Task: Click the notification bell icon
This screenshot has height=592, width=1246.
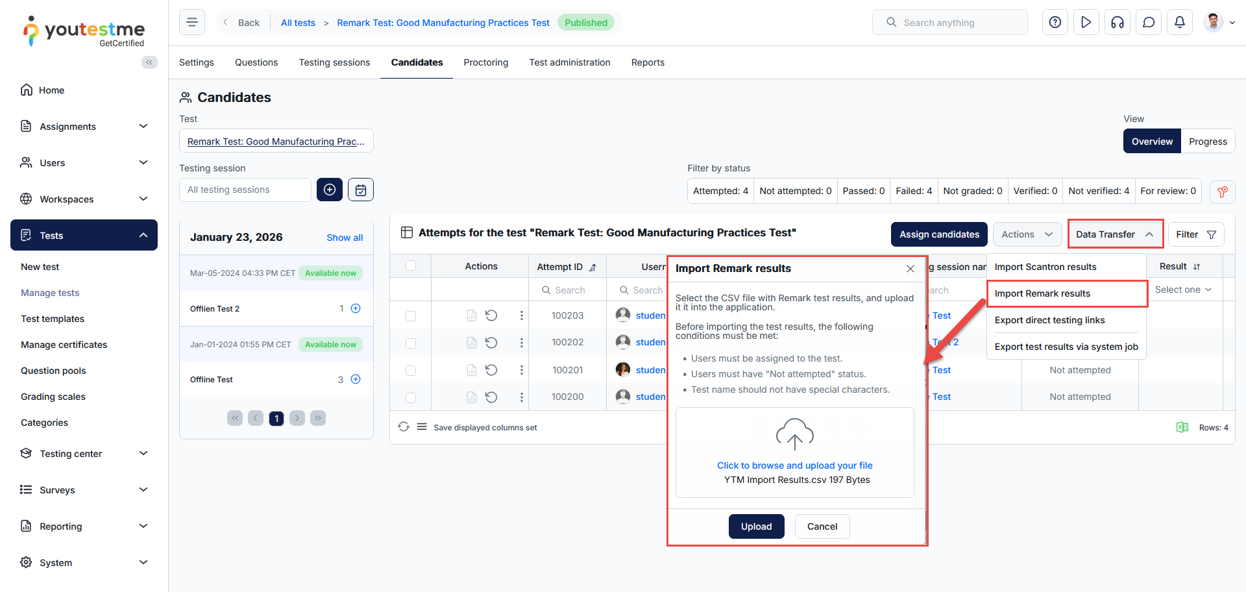Action: [x=1179, y=23]
